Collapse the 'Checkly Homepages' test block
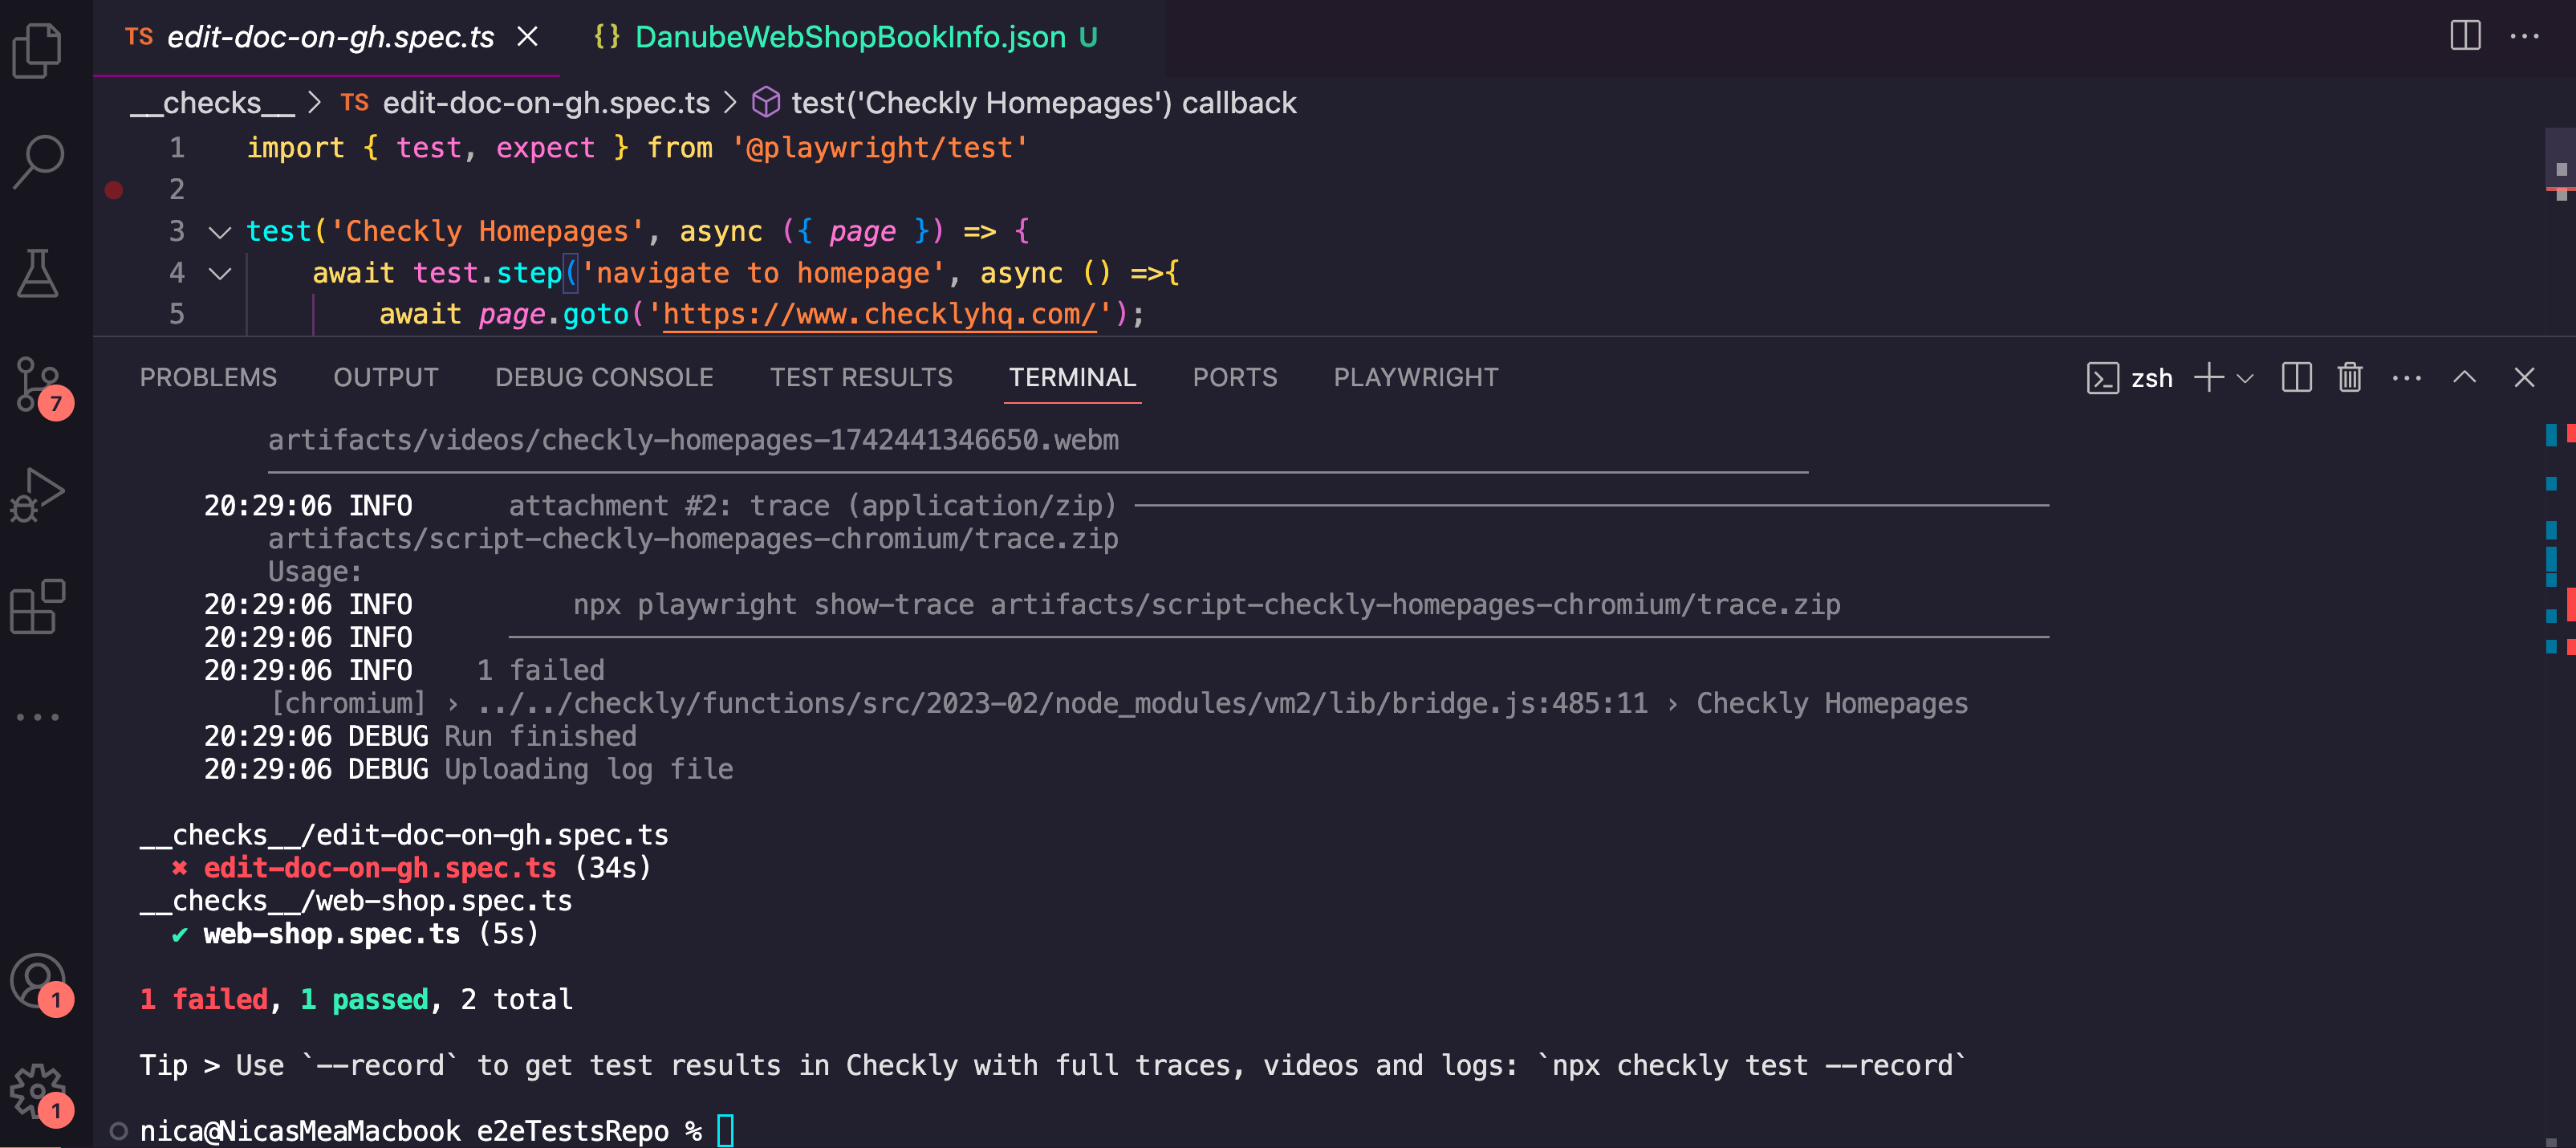The image size is (2576, 1148). pos(218,231)
